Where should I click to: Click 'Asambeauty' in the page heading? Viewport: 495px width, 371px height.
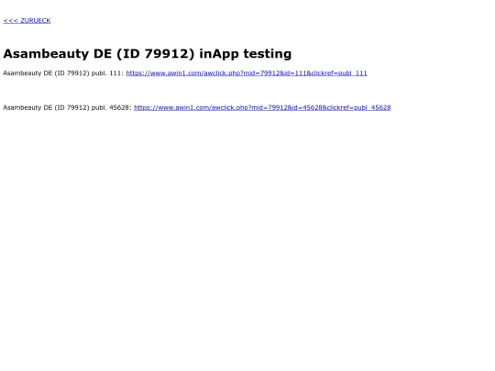46,54
